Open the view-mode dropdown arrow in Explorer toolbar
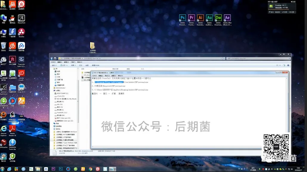 click(280, 65)
